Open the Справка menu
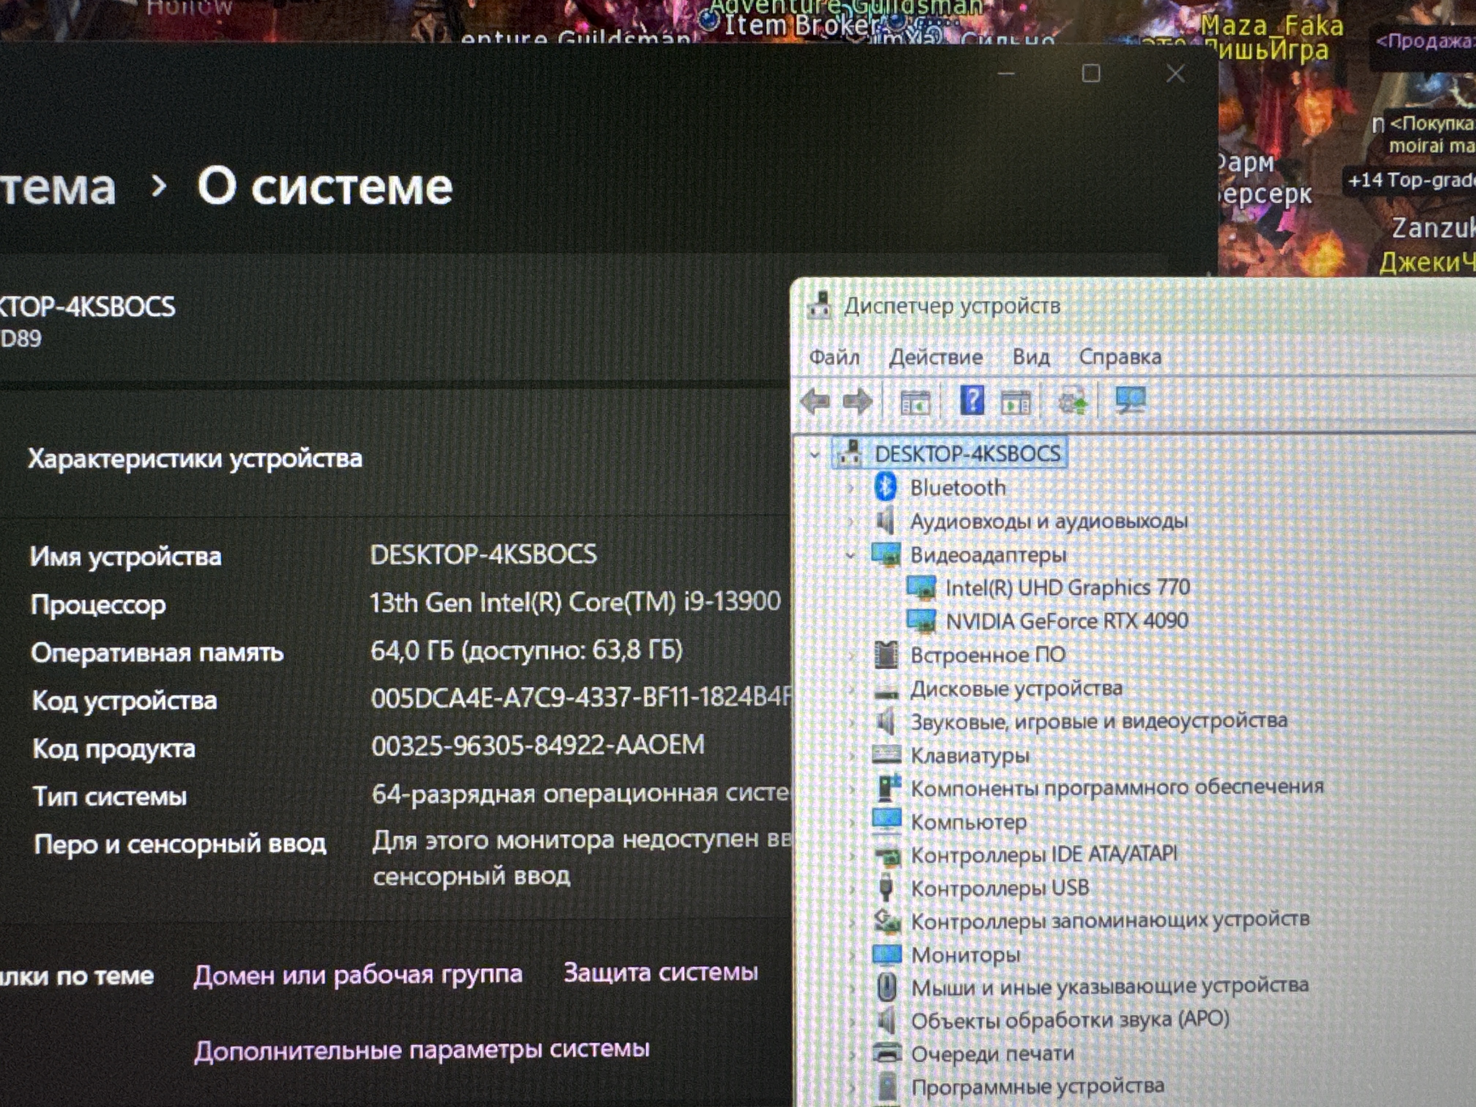This screenshot has height=1107, width=1476. (x=1120, y=357)
